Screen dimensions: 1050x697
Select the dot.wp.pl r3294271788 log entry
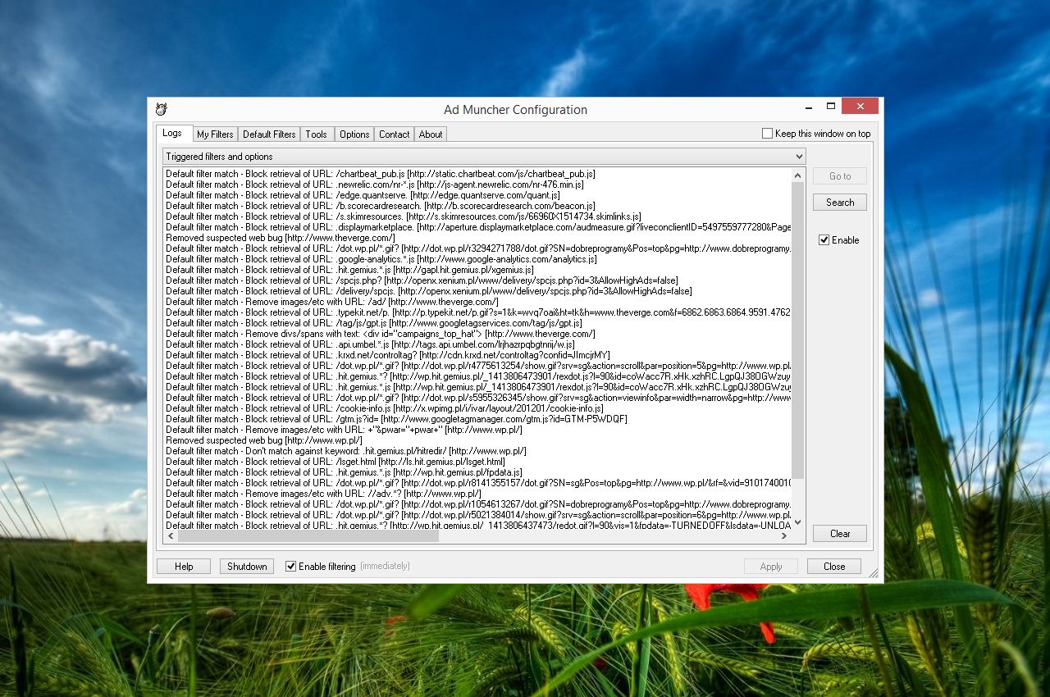click(x=478, y=248)
